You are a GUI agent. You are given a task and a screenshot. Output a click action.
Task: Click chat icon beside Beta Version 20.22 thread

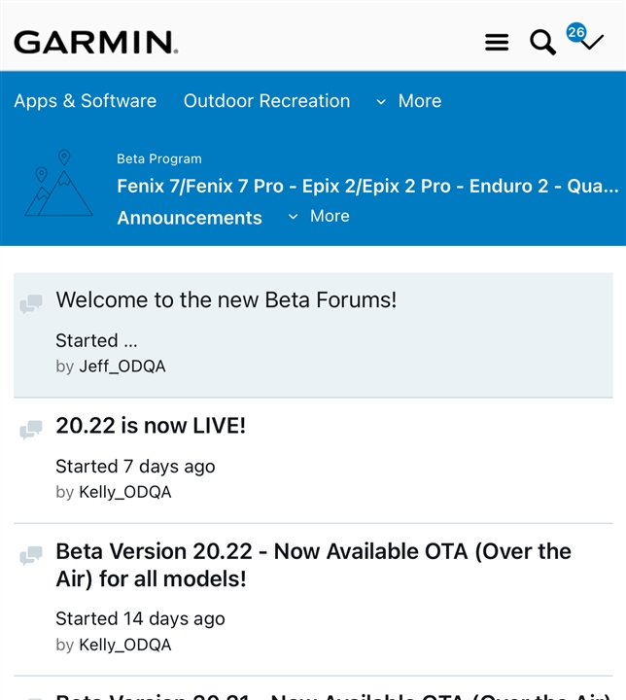[x=31, y=556]
